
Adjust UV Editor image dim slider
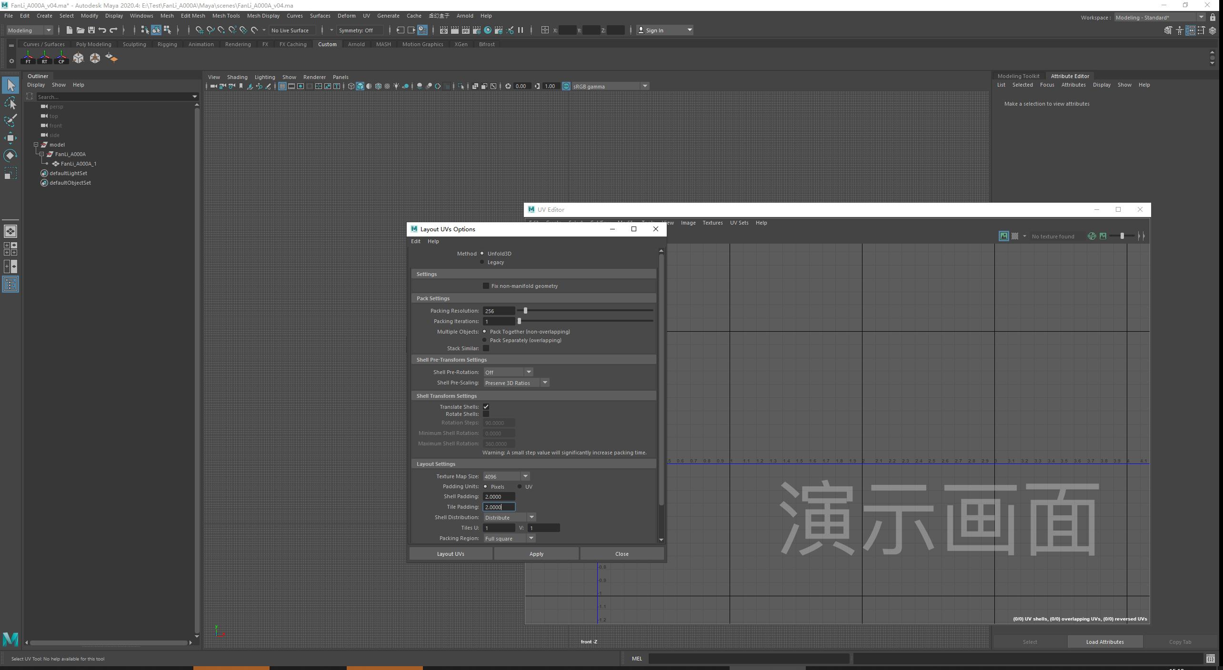[1123, 236]
